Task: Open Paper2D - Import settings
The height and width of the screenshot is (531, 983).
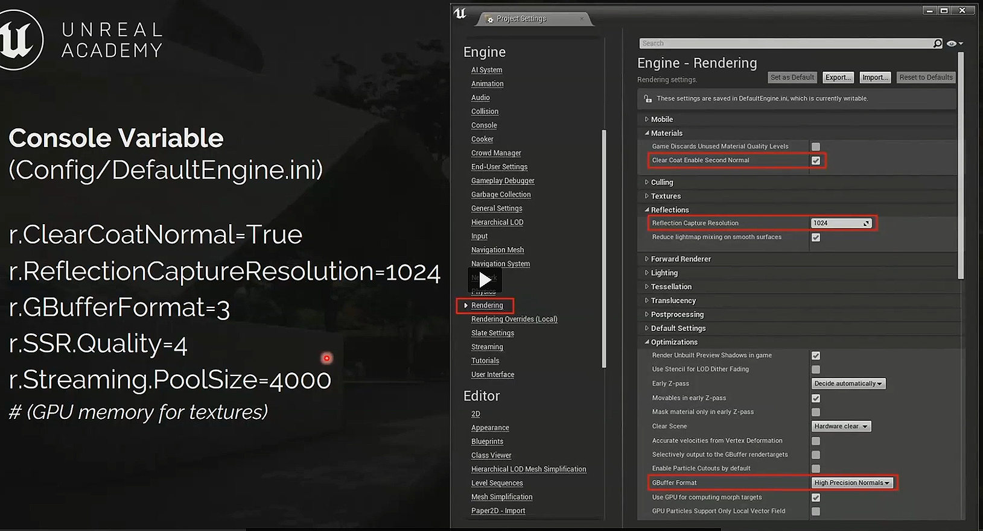Action: (x=498, y=511)
